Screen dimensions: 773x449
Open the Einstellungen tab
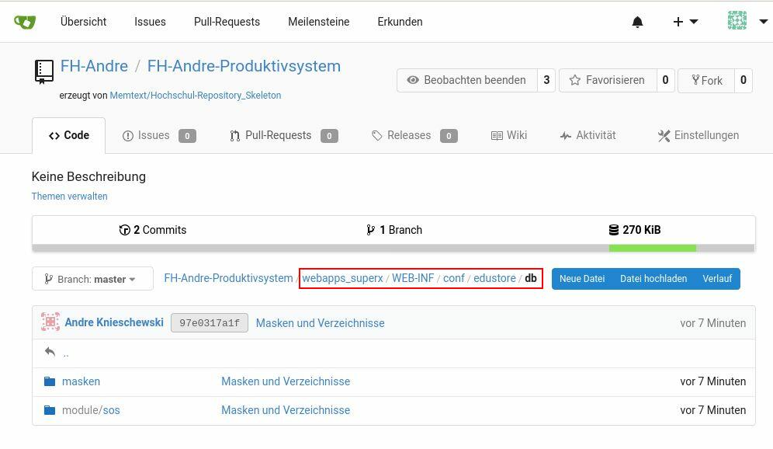(x=698, y=135)
